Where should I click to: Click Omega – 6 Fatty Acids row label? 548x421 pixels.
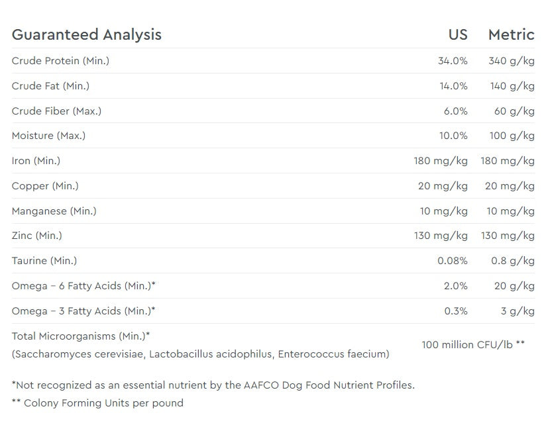(83, 286)
